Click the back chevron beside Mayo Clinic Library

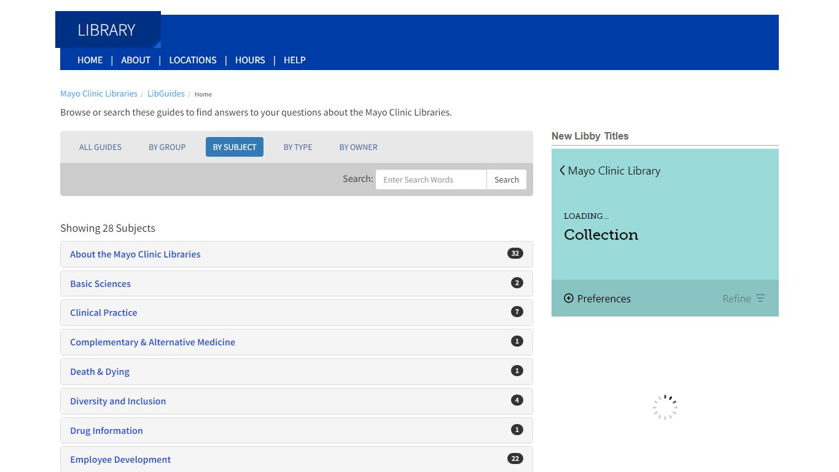point(562,170)
